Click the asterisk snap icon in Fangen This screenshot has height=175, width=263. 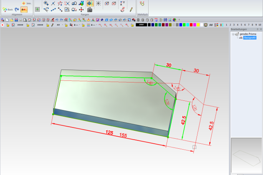pos(99,3)
